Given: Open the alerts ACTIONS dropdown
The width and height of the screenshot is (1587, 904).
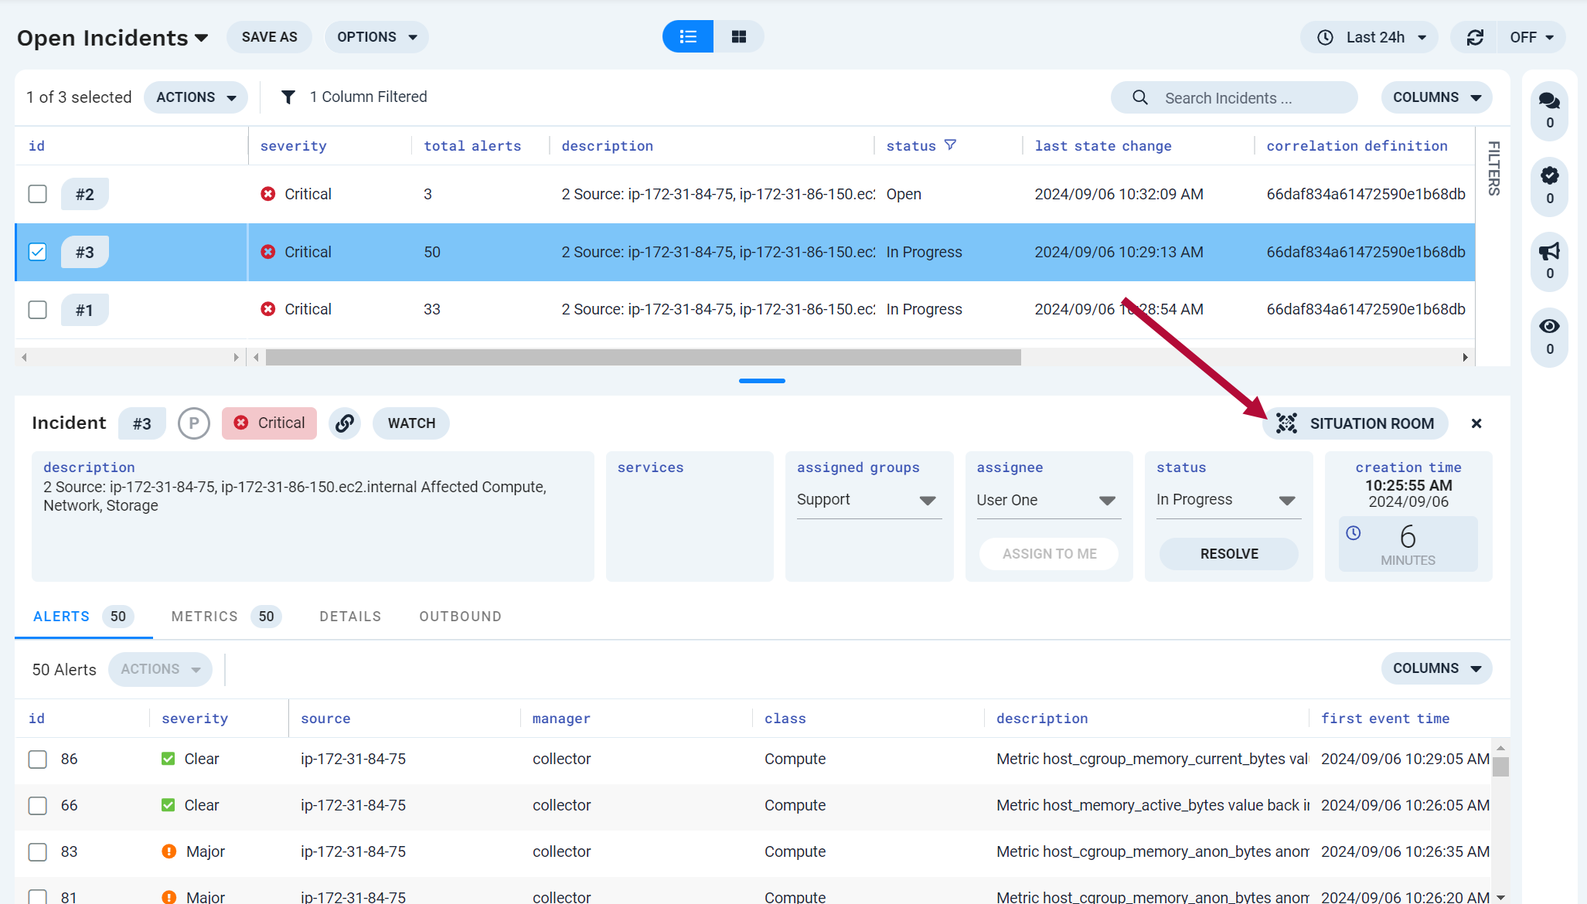Looking at the screenshot, I should [160, 669].
